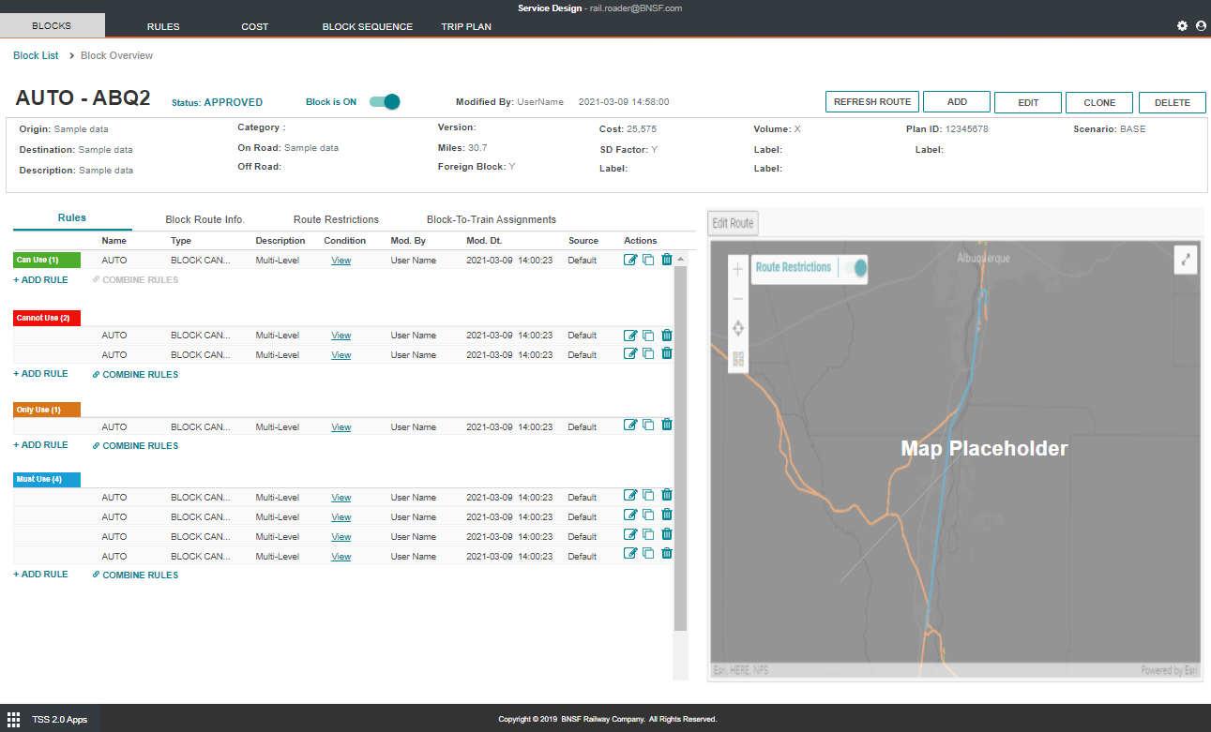Select the orange Only Use (1) label

(47, 410)
